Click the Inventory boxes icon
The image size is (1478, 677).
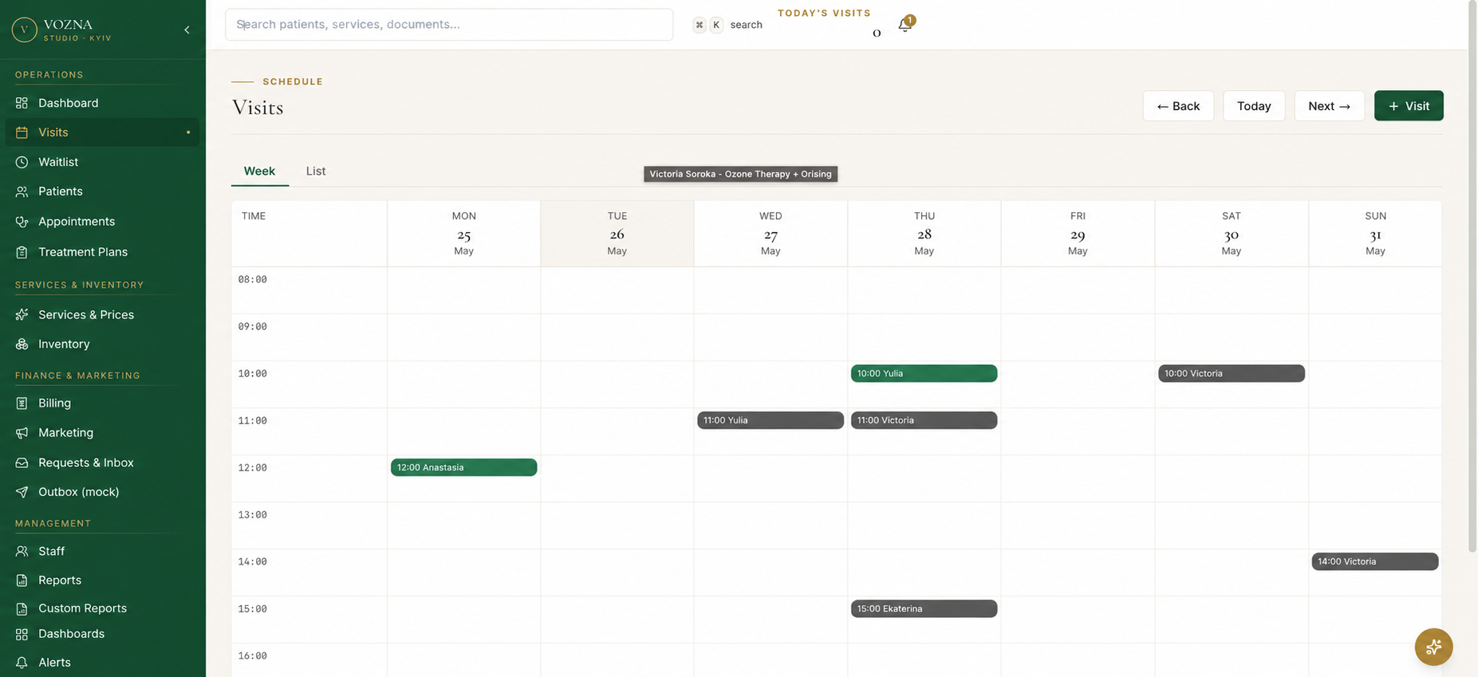[22, 344]
